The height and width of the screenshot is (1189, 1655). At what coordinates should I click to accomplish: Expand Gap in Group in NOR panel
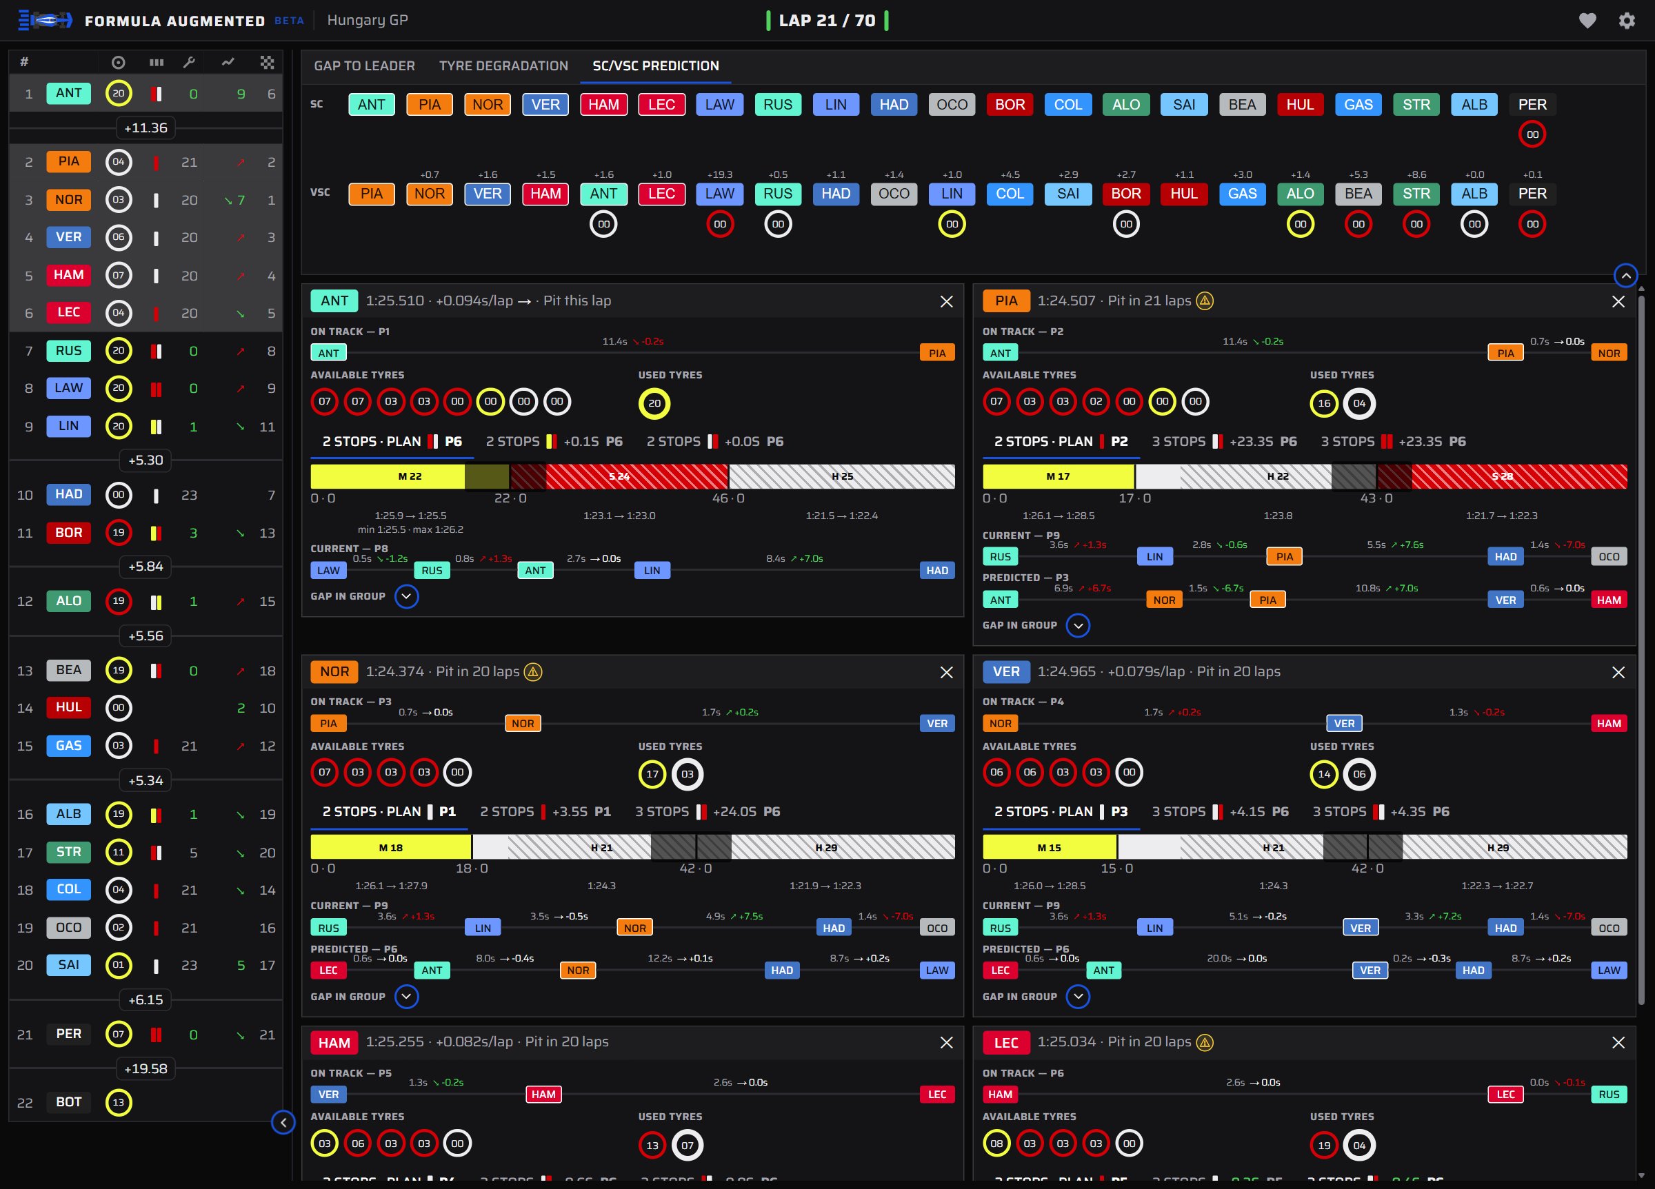pos(406,996)
